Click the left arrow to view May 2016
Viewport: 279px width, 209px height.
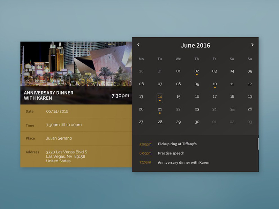tap(139, 45)
